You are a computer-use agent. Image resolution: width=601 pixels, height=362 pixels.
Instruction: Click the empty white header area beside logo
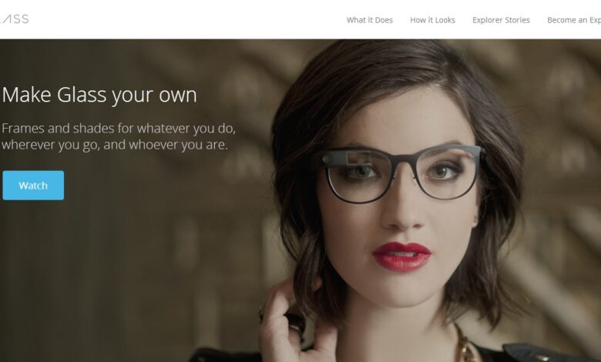click(x=184, y=19)
